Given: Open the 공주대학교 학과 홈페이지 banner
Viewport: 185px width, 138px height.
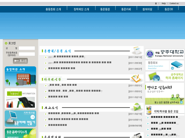Looking at the screenshot, I should point(165,76).
